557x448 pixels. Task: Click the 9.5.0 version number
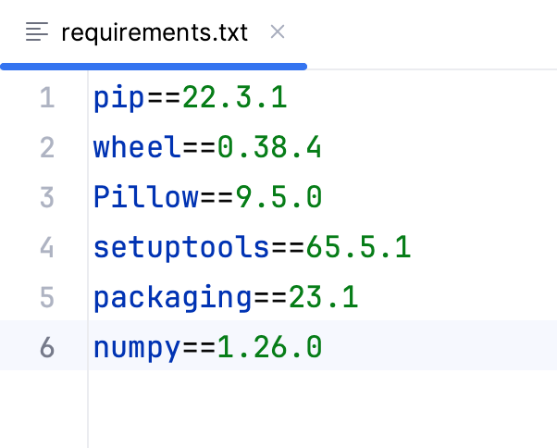278,197
